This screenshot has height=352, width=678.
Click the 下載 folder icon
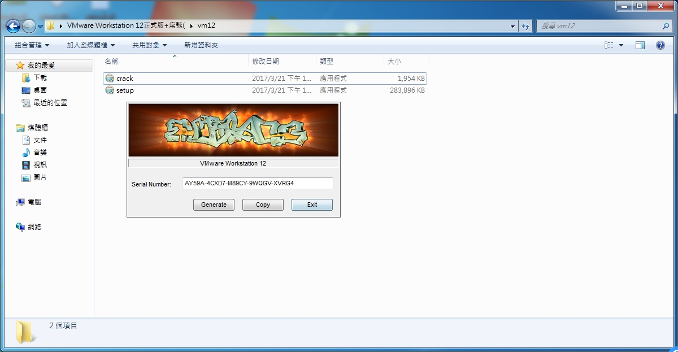[x=26, y=78]
